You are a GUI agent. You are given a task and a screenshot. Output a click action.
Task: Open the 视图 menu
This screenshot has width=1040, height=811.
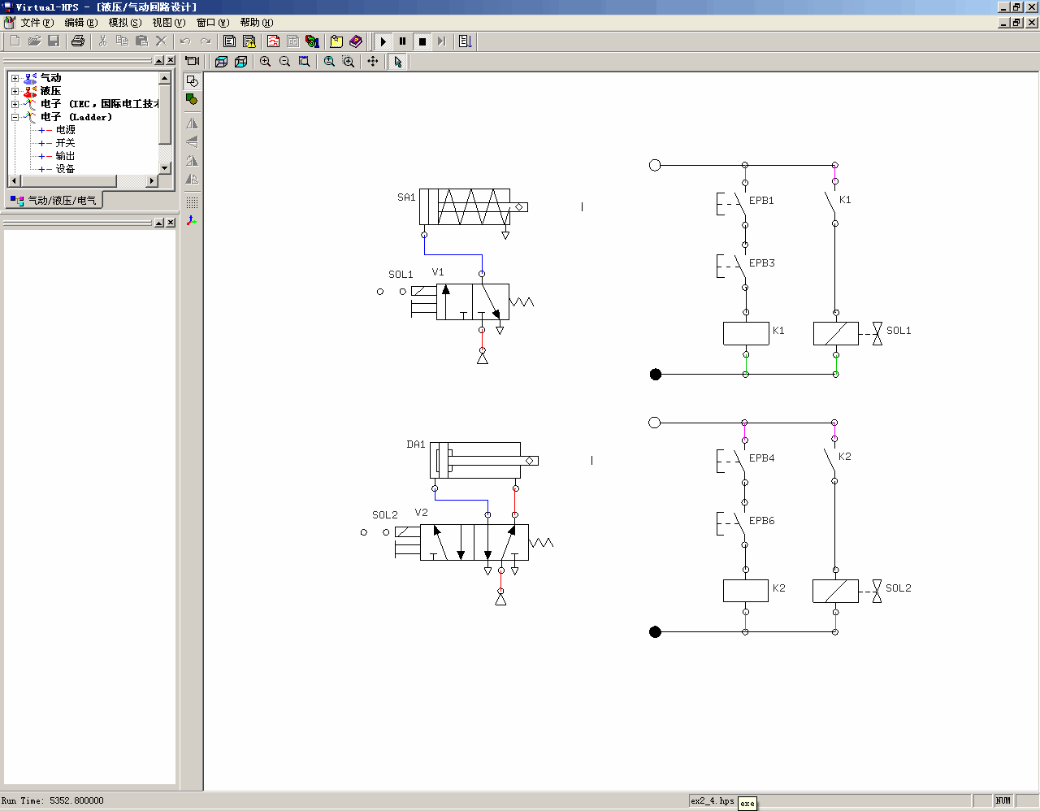tap(168, 23)
